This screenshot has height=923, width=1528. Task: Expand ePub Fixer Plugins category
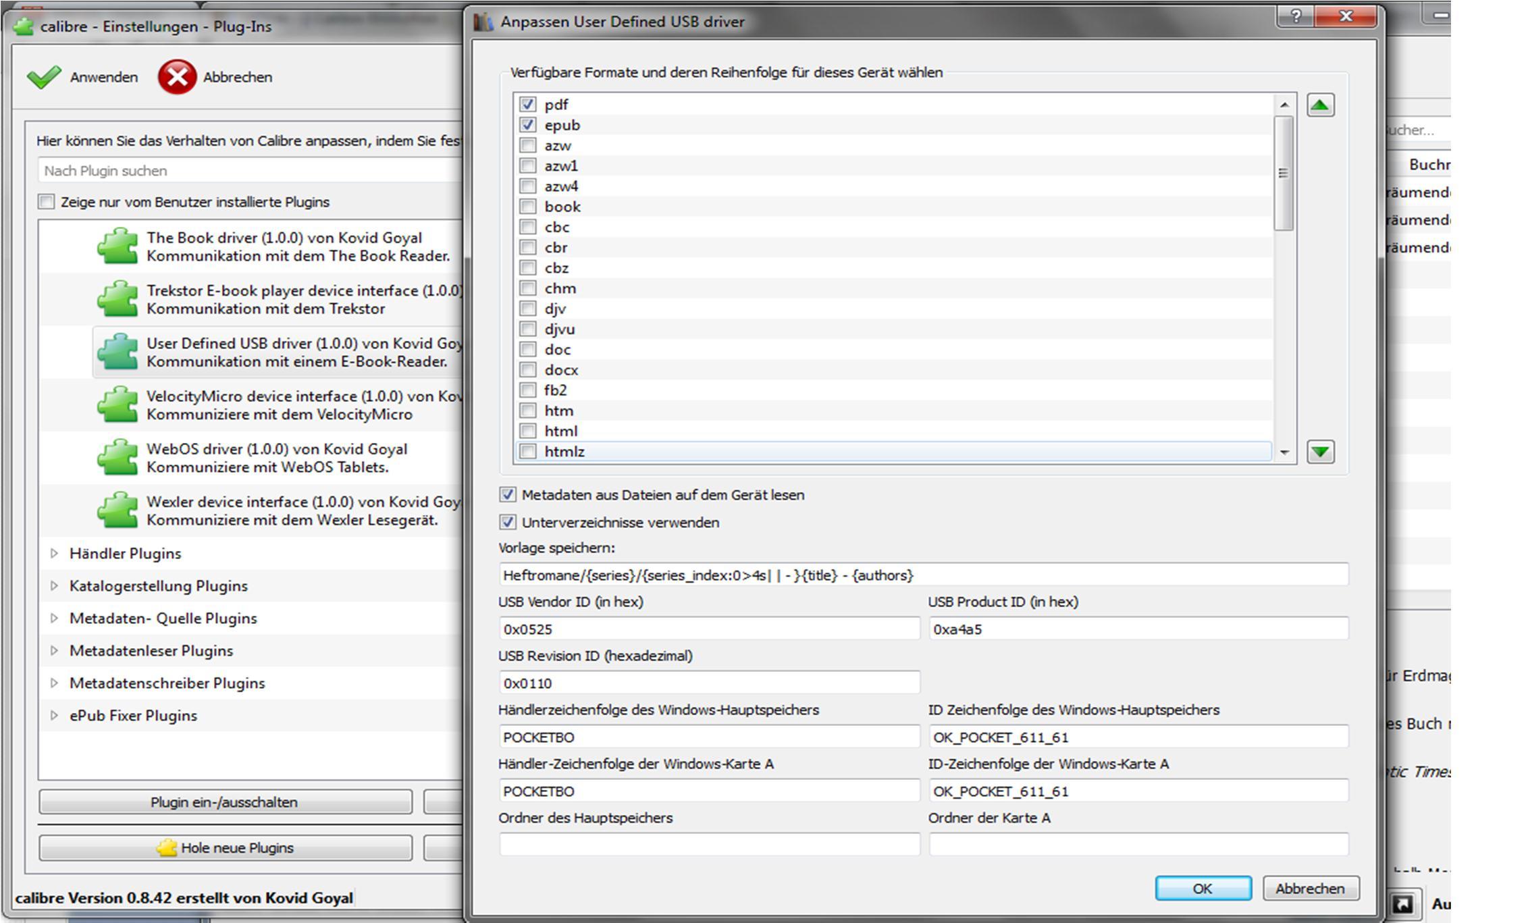pos(54,716)
